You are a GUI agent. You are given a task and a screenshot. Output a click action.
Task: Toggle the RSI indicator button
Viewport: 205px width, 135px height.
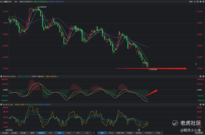click(60, 133)
